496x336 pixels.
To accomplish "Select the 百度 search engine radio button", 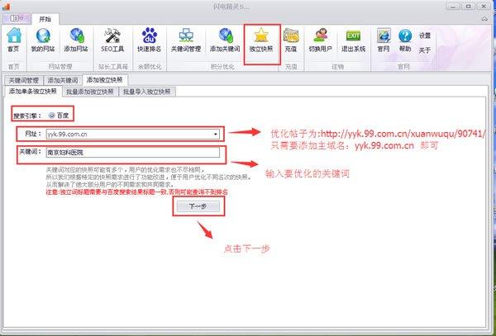I will pos(59,116).
